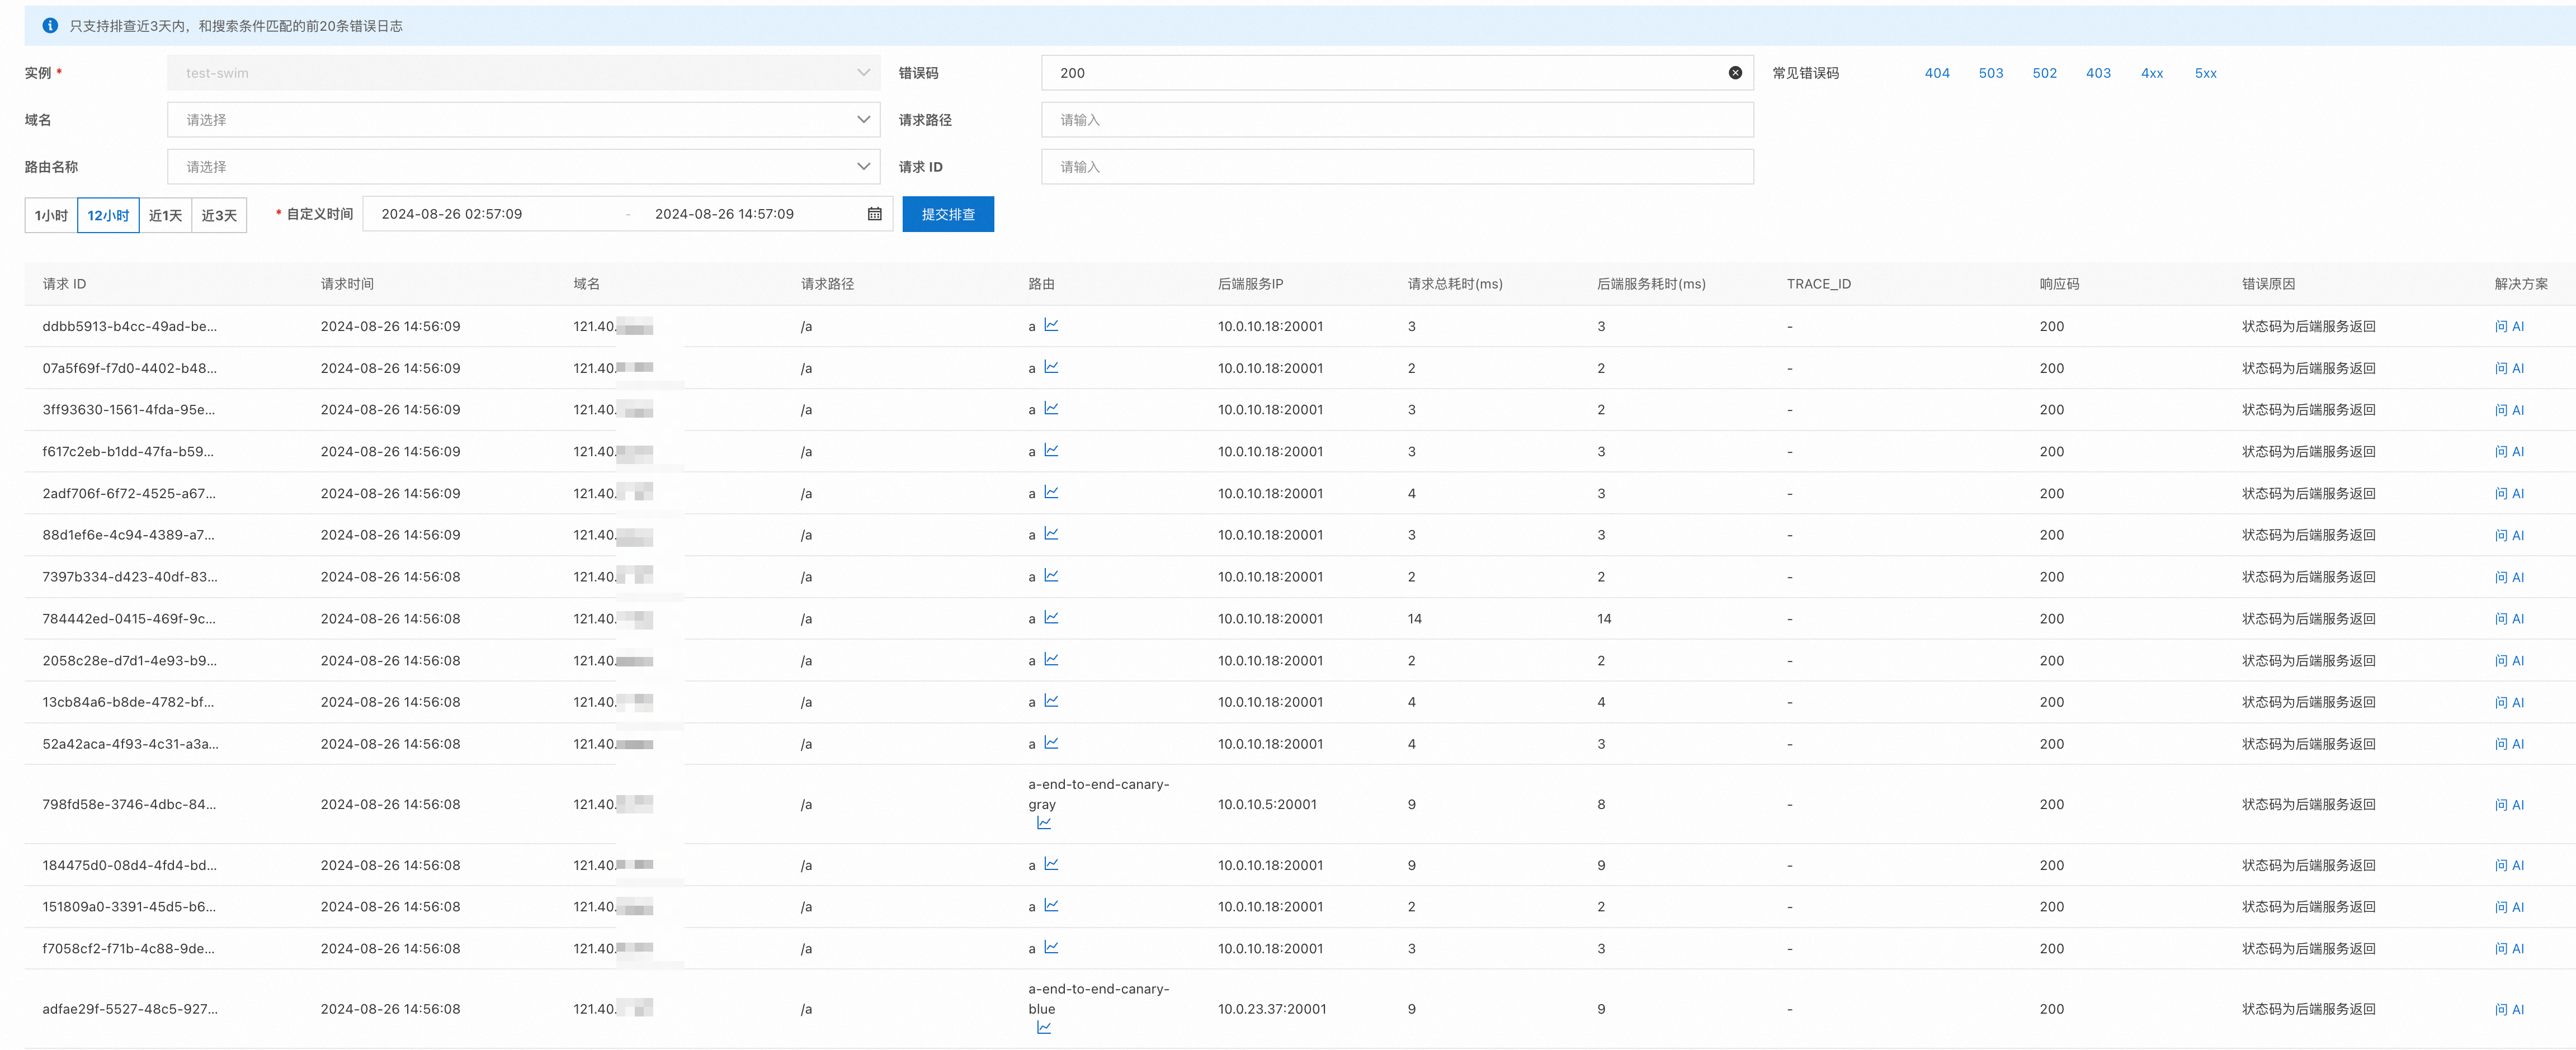The width and height of the screenshot is (2576, 1050).
Task: Click the 响应码 column header
Action: point(2059,284)
